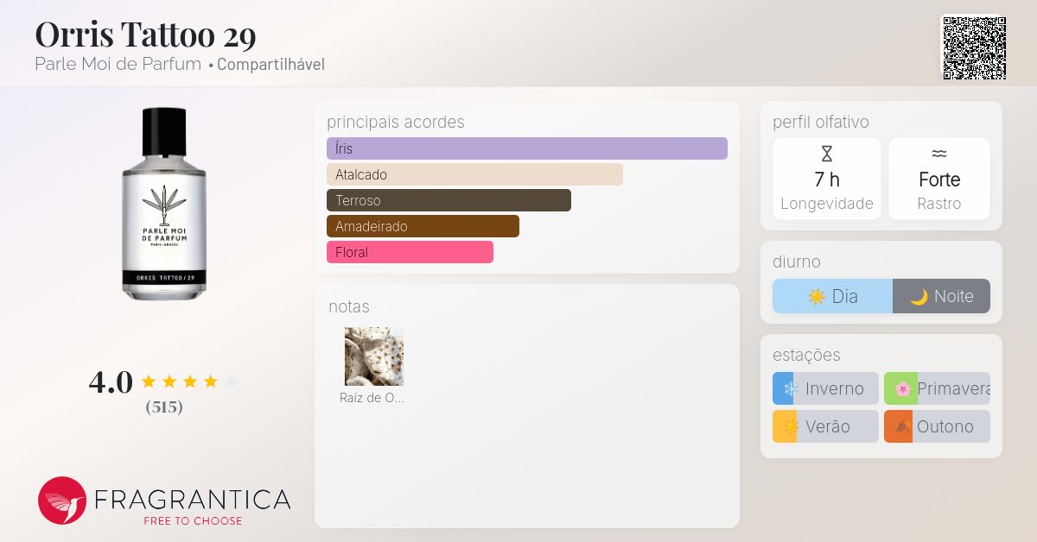Select the Noite nighttime toggle
The width and height of the screenshot is (1037, 542).
coord(941,296)
